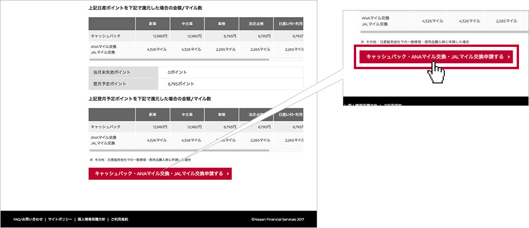Click the 0ポイント value

pos(177,72)
